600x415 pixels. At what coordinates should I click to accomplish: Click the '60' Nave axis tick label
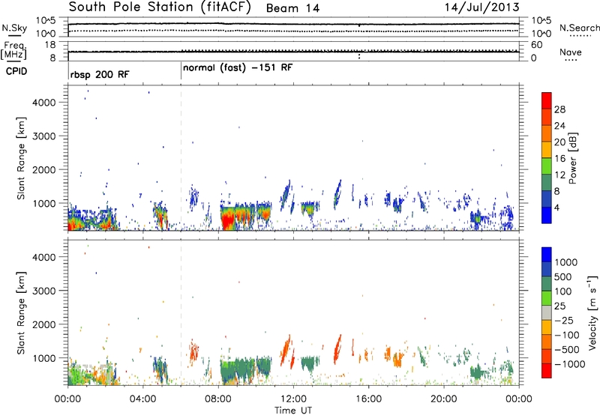(x=536, y=45)
